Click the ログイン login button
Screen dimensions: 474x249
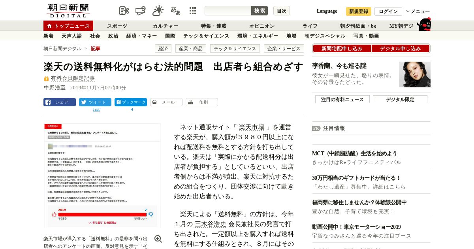point(388,11)
